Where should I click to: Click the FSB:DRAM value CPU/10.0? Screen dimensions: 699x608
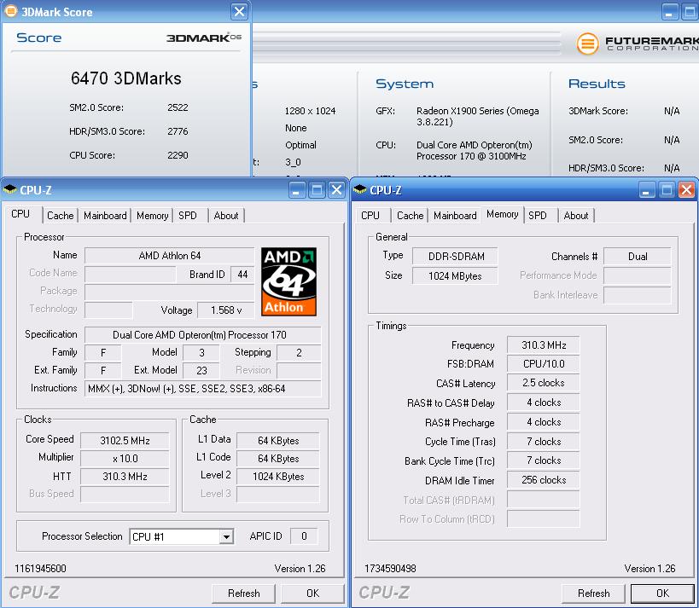(544, 364)
